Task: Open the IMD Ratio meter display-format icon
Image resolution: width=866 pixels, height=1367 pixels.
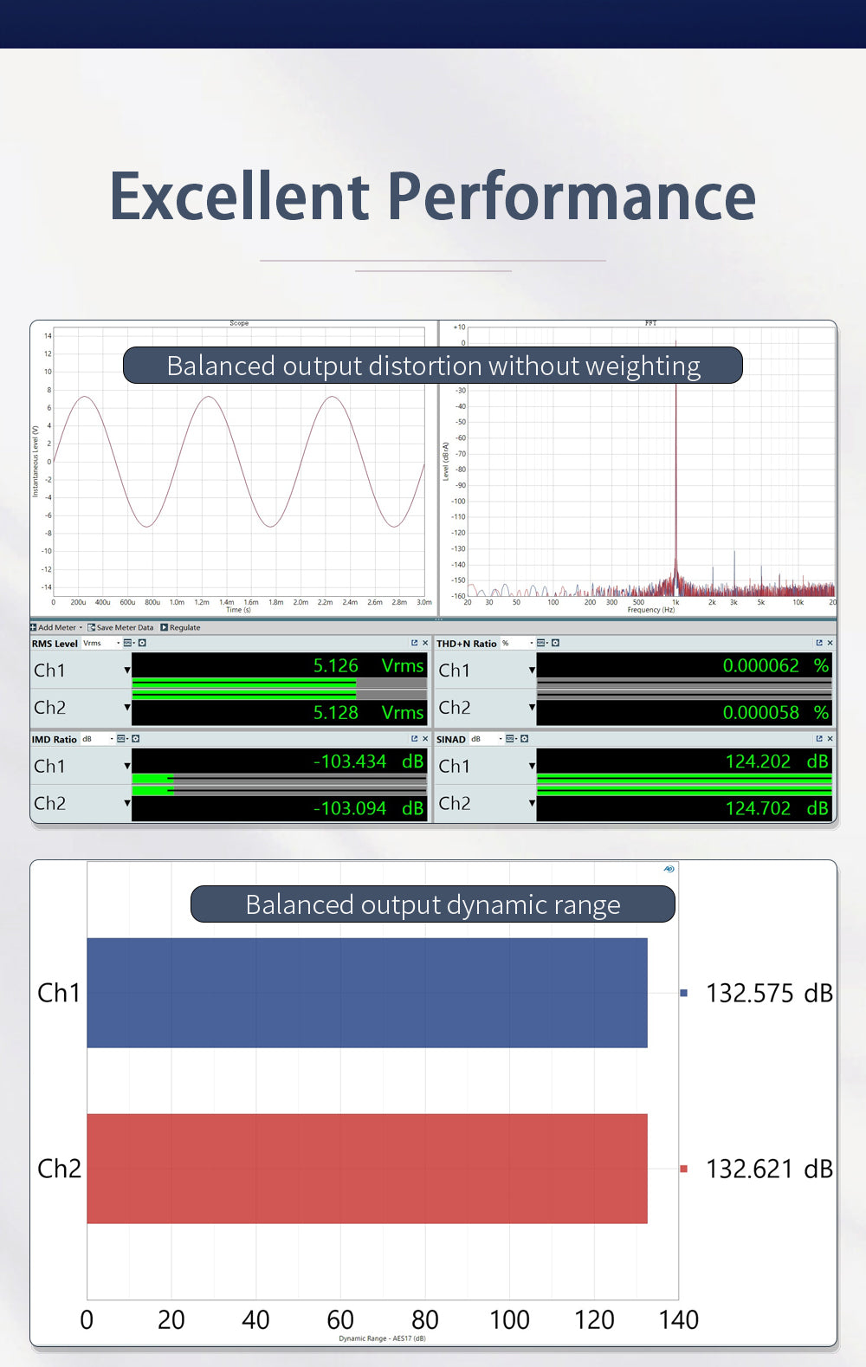Action: click(121, 739)
